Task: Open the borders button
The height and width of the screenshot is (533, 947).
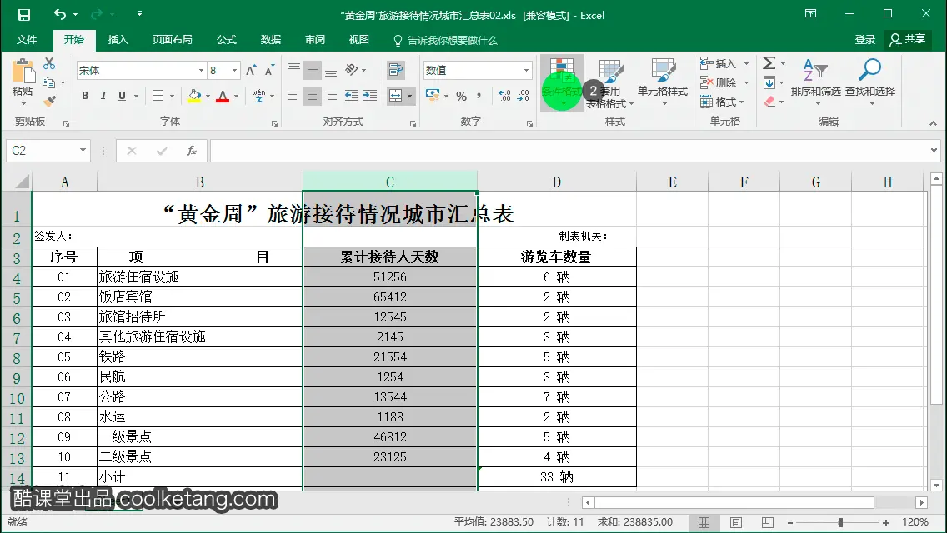Action: point(158,96)
